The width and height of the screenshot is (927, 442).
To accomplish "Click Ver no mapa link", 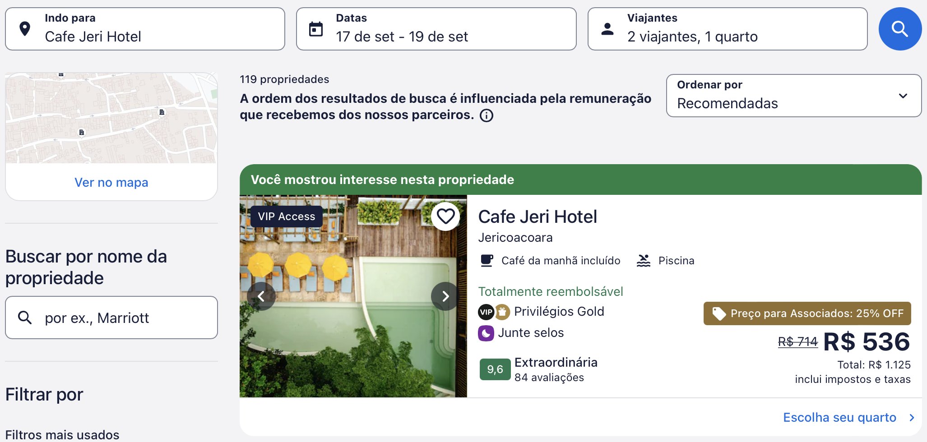I will 111,182.
